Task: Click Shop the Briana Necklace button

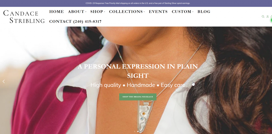Action: [x=138, y=97]
